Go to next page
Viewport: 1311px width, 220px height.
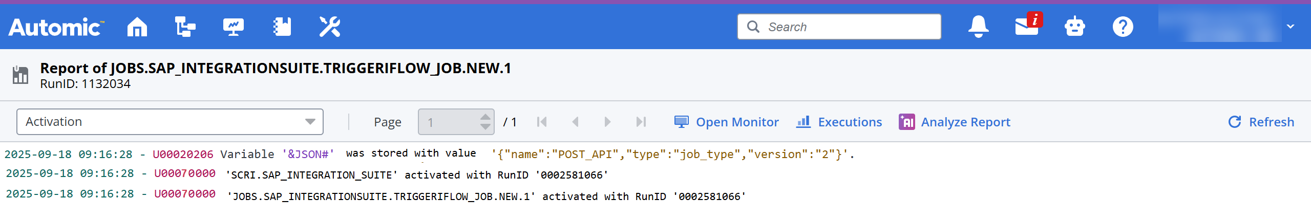coord(607,122)
